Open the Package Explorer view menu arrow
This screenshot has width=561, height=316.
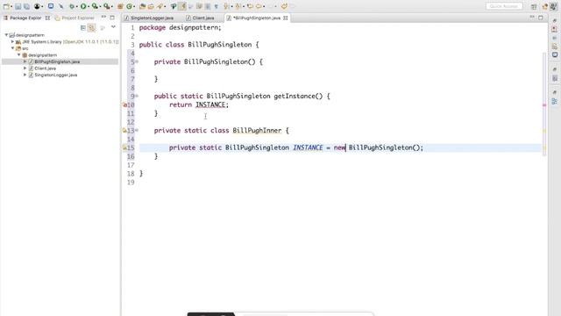click(113, 27)
